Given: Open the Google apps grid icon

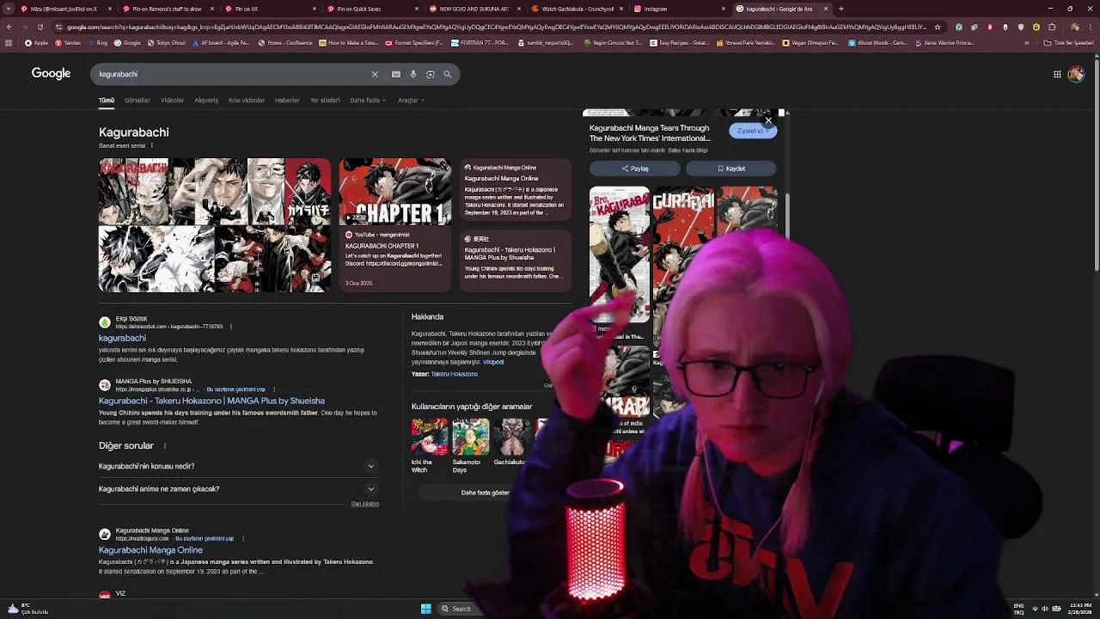Looking at the screenshot, I should [1057, 75].
